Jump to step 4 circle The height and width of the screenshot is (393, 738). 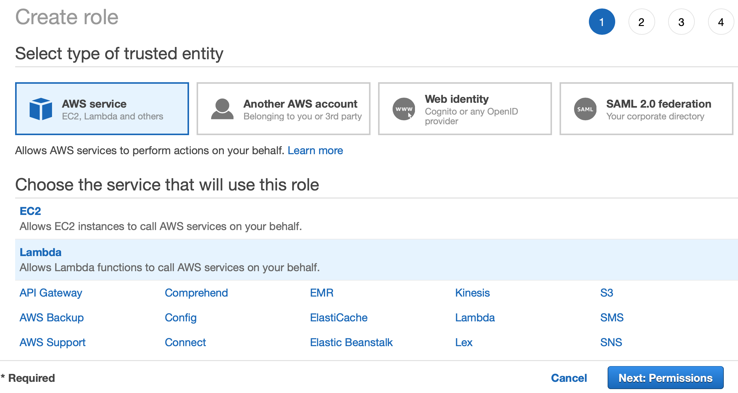click(721, 22)
